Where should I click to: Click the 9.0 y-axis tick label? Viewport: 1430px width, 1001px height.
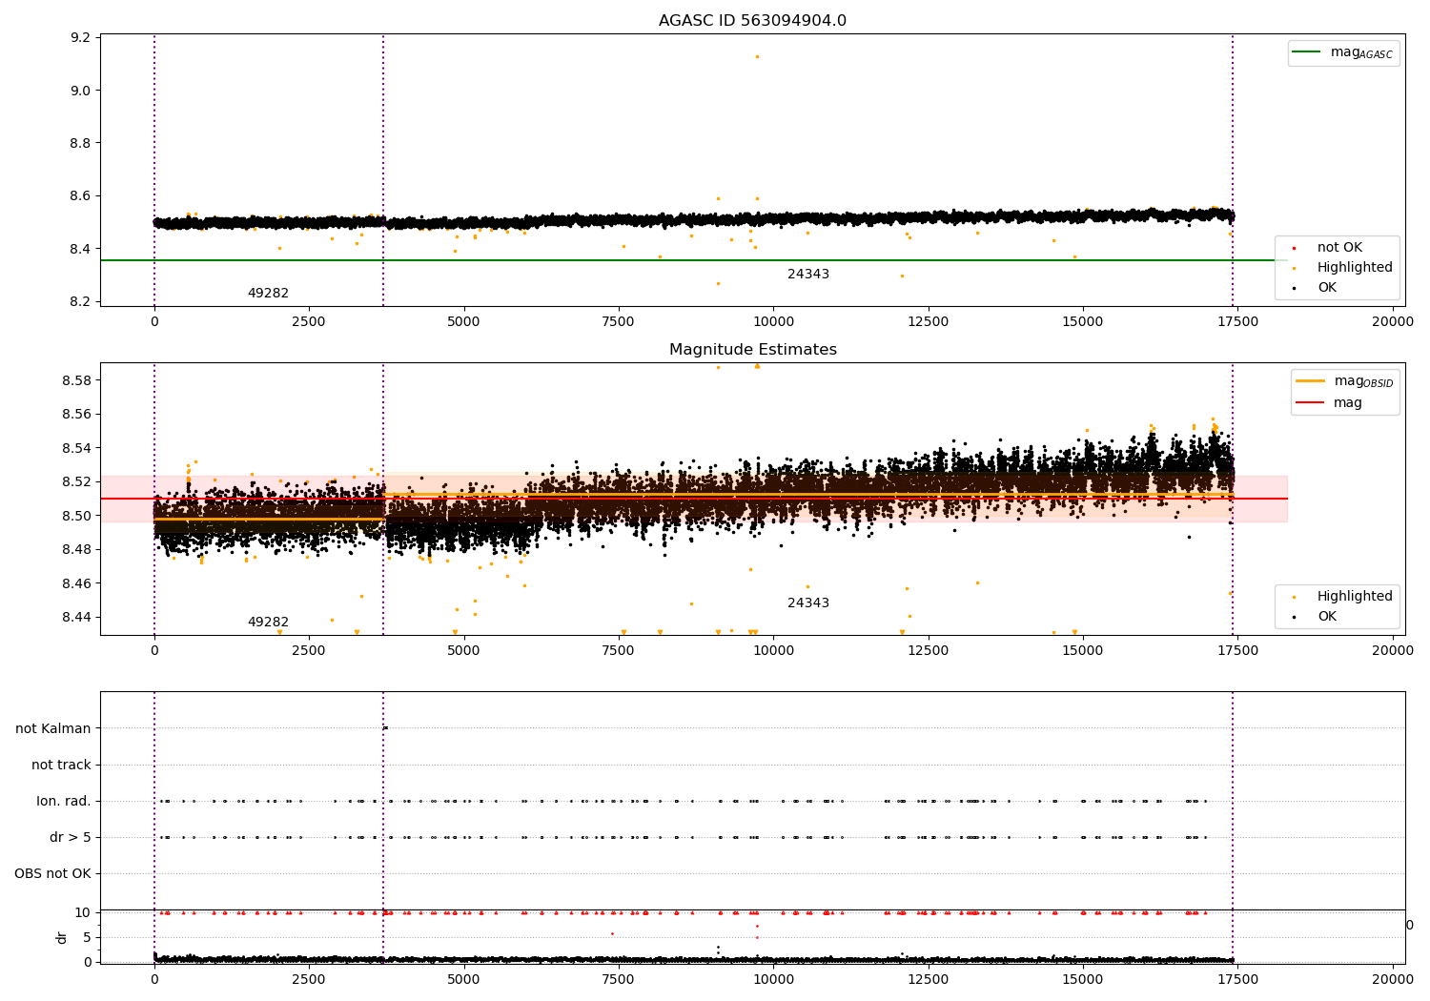point(81,91)
